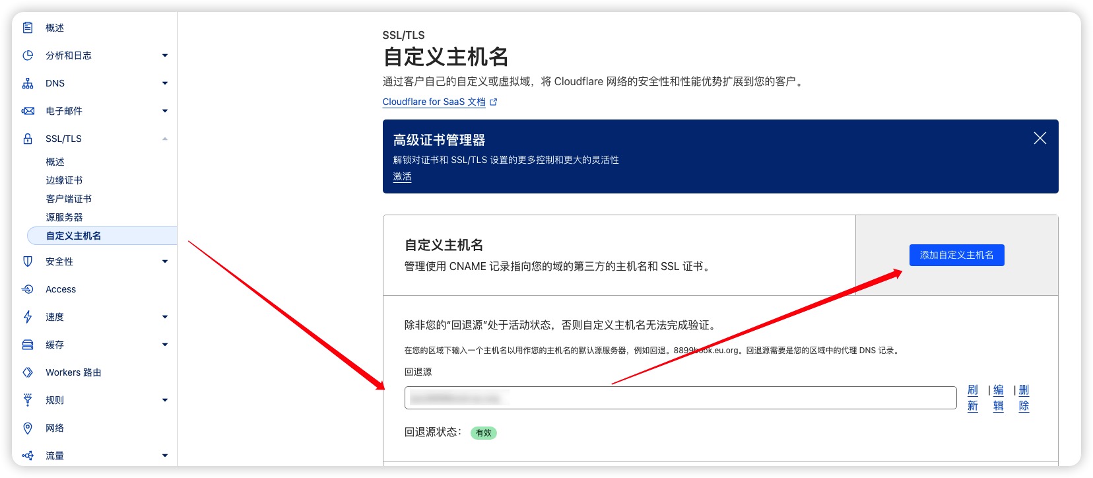Viewport: 1093px width, 478px height.
Task: Click the 速度 lightning bolt icon
Action: pyautogui.click(x=28, y=317)
